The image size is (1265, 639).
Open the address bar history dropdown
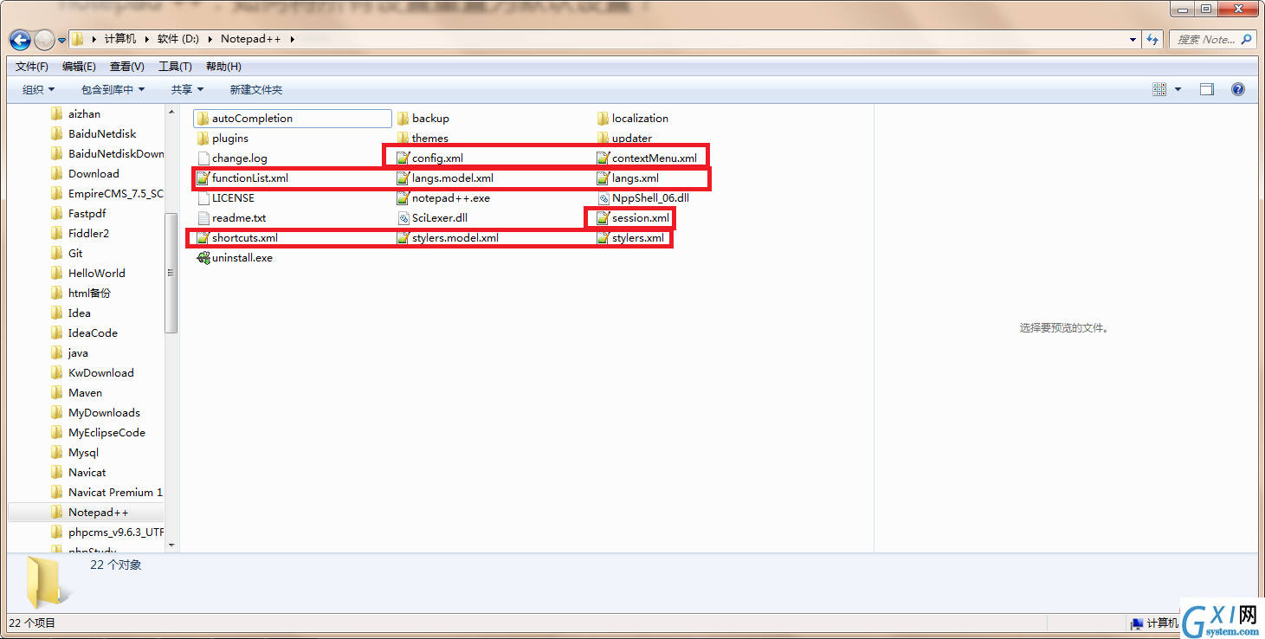pos(1133,39)
